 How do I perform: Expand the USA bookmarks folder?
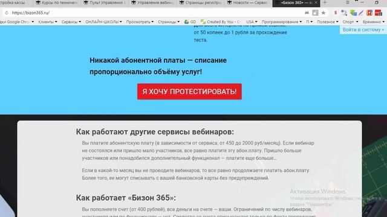(x=252, y=22)
